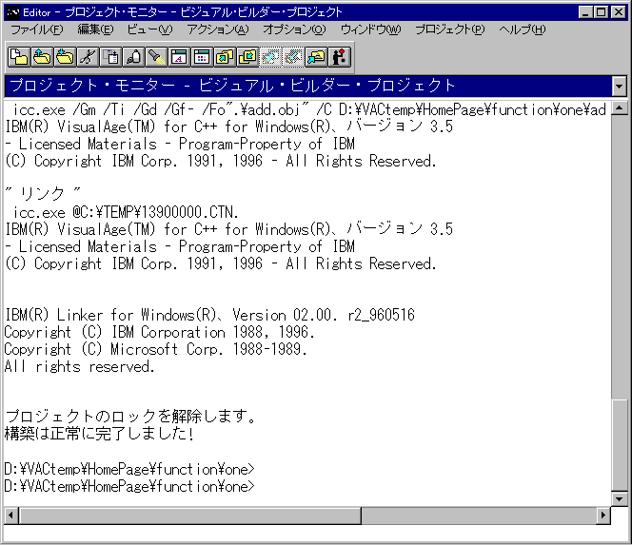Minimize the Editor window
Image resolution: width=632 pixels, height=545 pixels.
(585, 12)
